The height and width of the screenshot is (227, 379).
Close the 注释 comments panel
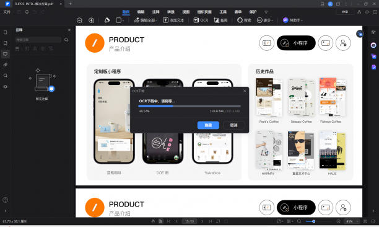coord(69,30)
